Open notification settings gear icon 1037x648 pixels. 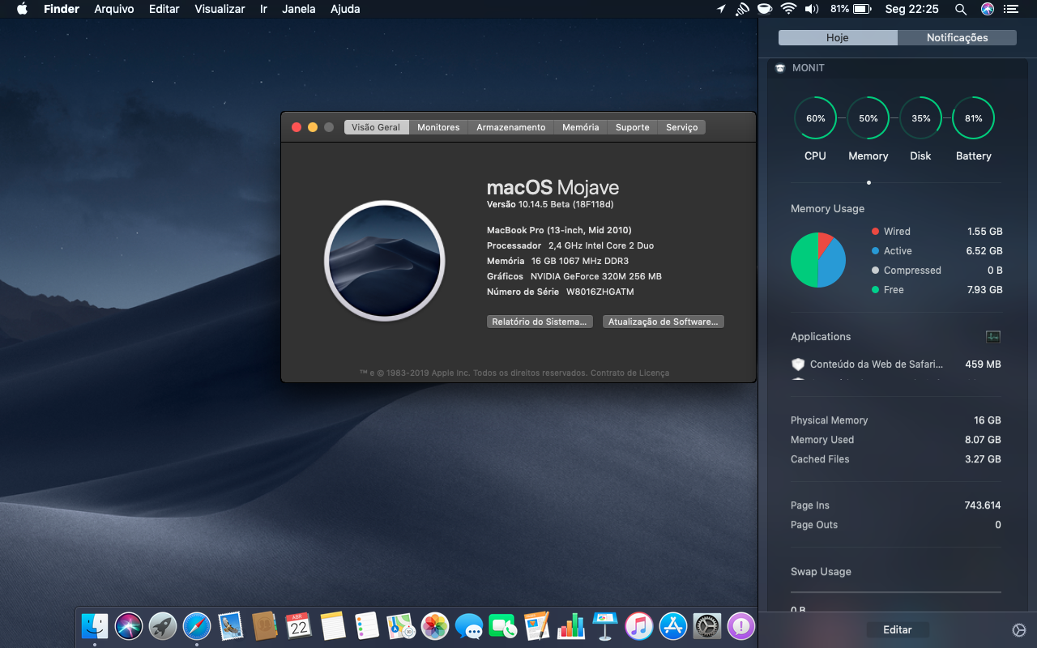pos(1019,630)
